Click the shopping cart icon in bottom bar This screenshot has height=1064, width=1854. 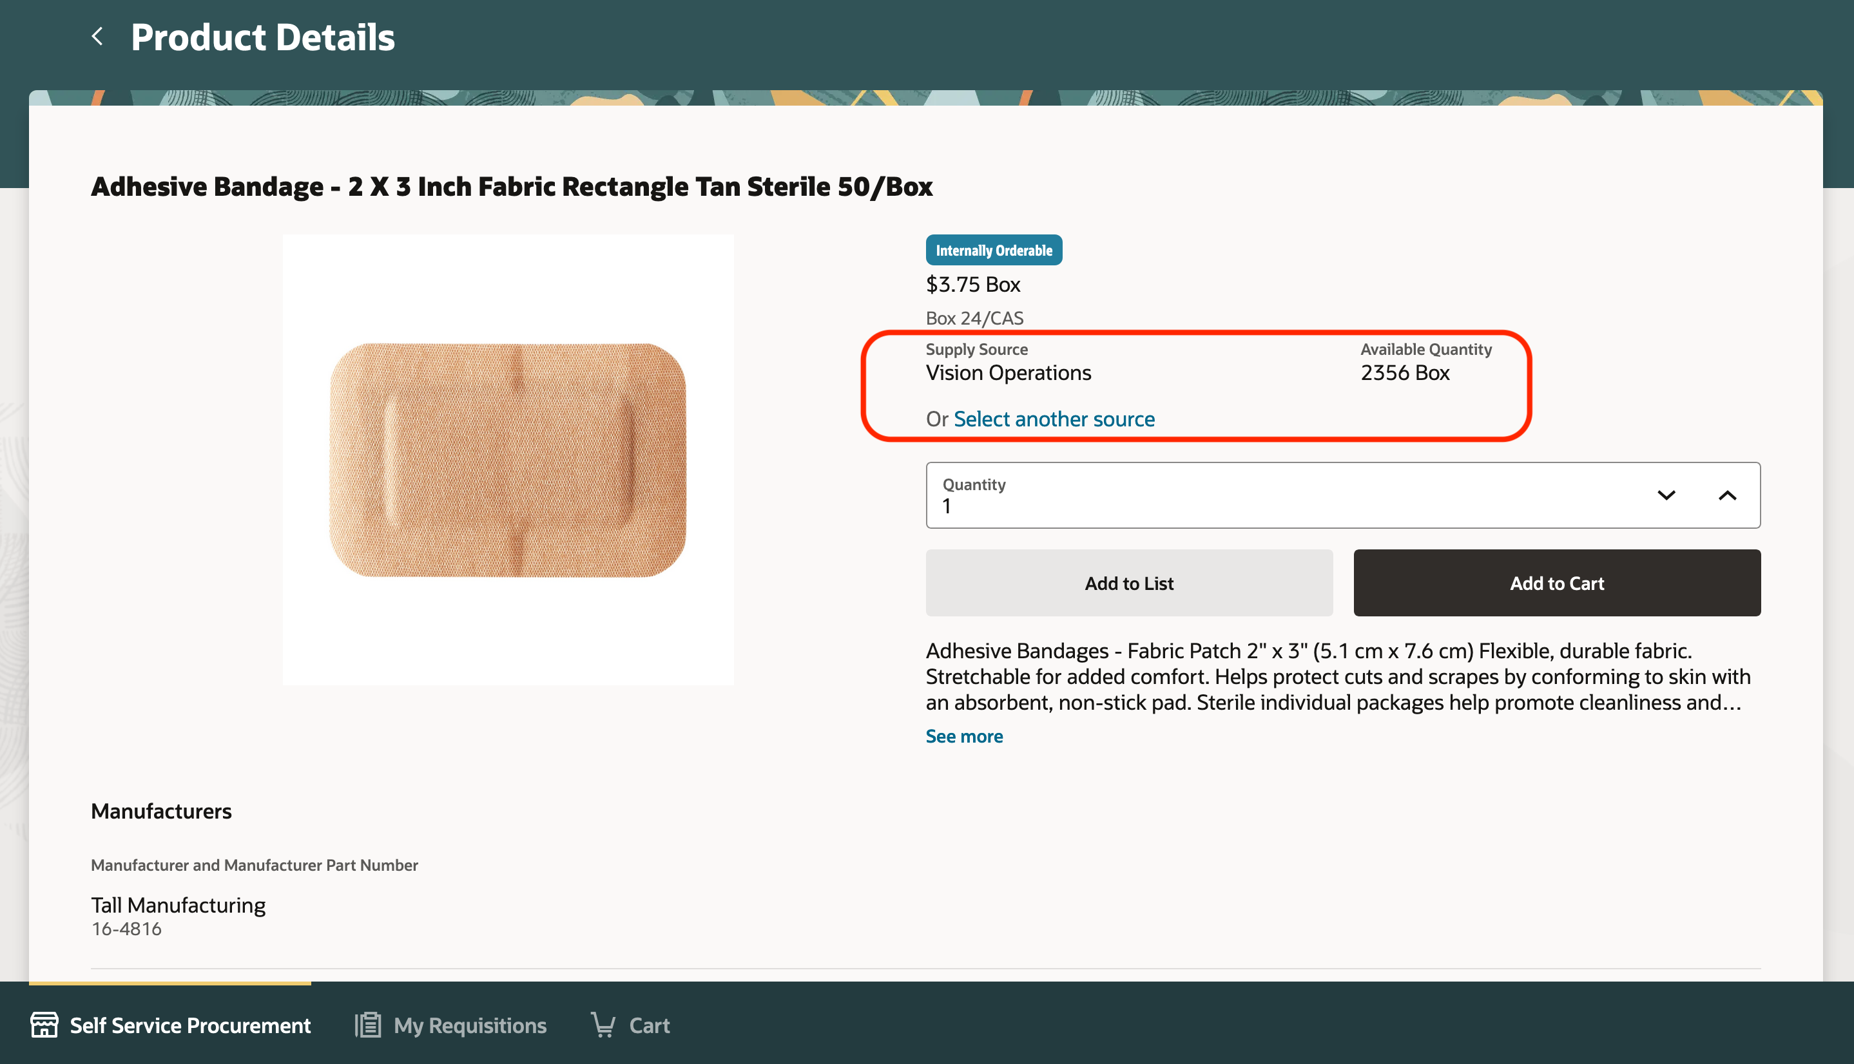click(603, 1025)
